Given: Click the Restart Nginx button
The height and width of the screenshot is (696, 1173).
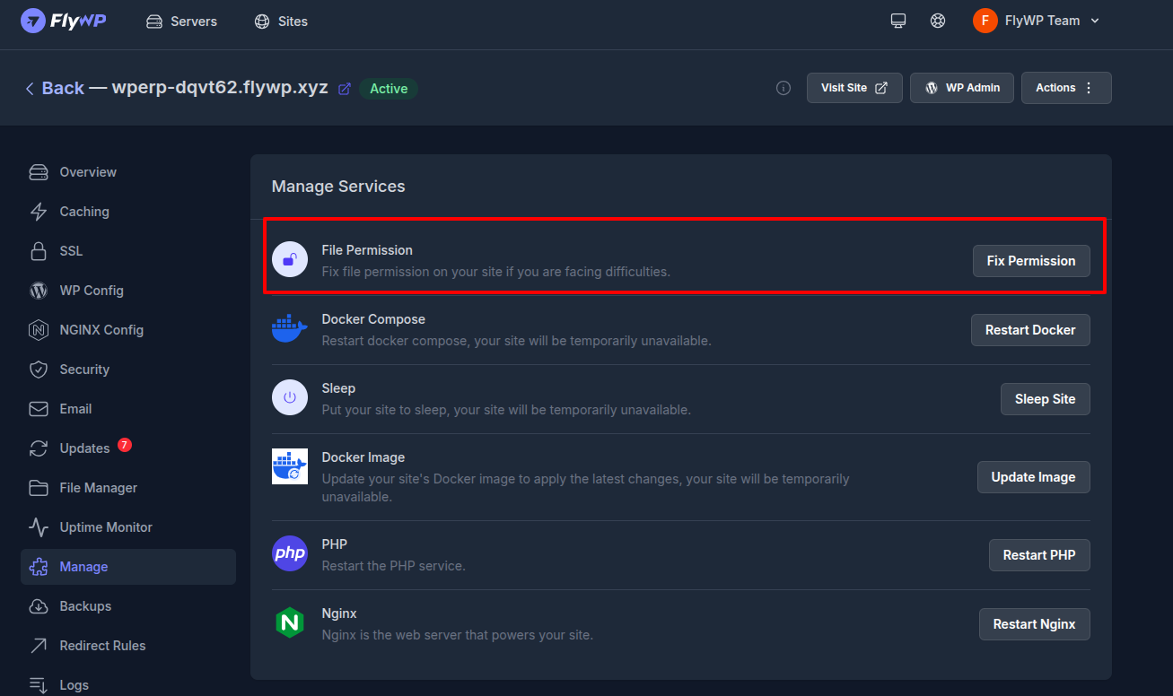Looking at the screenshot, I should coord(1034,624).
